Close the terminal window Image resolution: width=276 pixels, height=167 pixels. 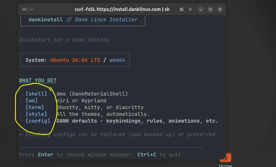220,9
